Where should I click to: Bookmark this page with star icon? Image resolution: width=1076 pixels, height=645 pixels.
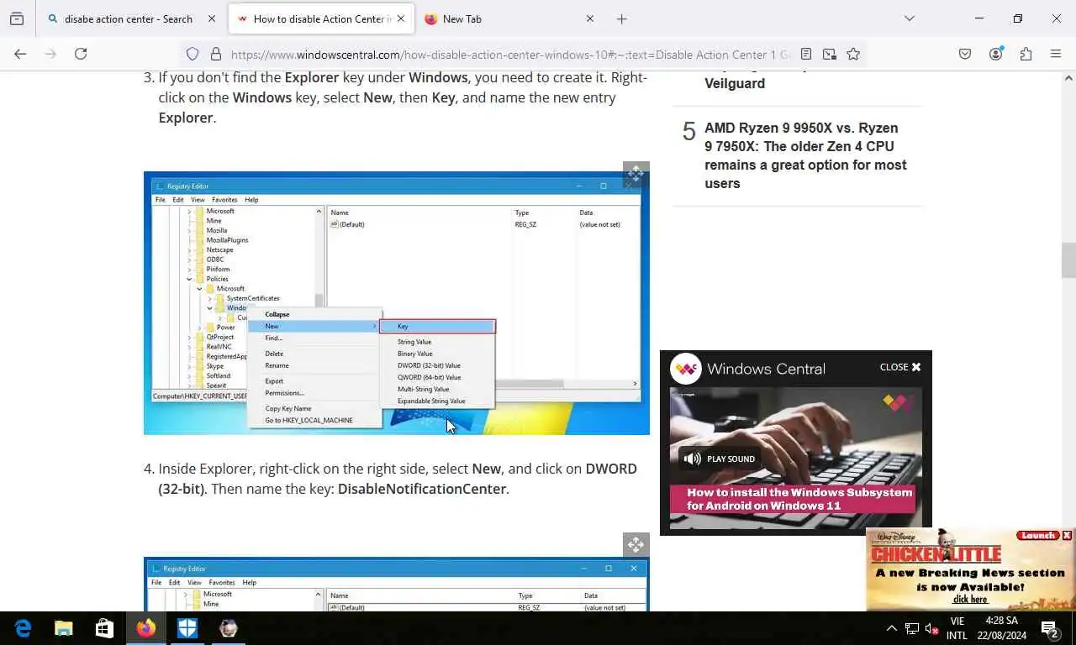click(853, 54)
